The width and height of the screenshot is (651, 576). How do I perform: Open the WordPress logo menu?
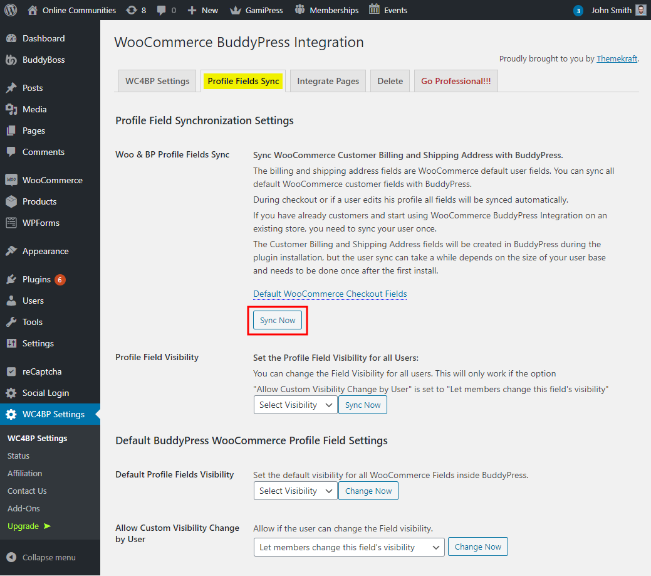click(x=10, y=9)
